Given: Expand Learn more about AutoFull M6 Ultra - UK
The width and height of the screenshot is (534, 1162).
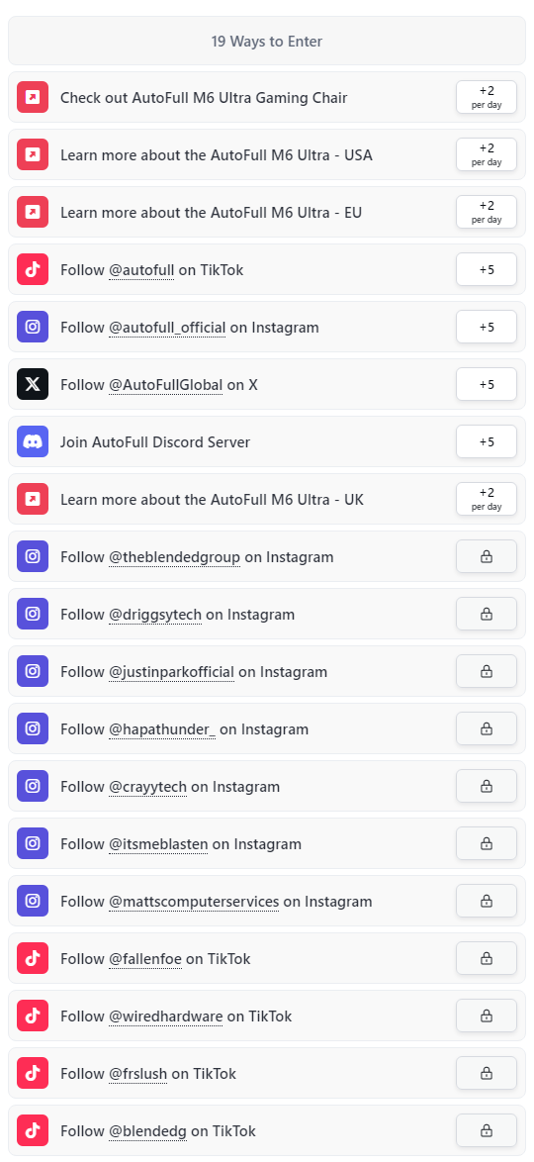Looking at the screenshot, I should click(267, 500).
